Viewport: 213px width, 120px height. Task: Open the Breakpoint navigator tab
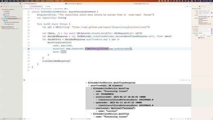click(19, 6)
